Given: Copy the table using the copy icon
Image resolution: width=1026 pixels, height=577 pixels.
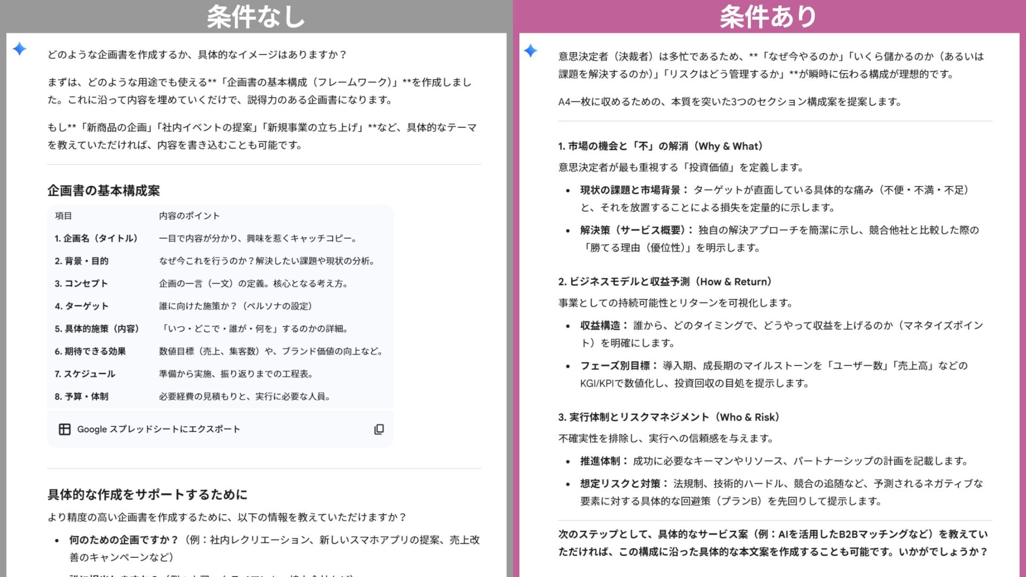Looking at the screenshot, I should 379,429.
